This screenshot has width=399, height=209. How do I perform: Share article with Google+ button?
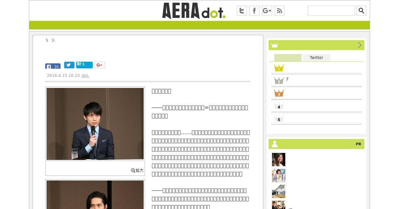pyautogui.click(x=100, y=65)
